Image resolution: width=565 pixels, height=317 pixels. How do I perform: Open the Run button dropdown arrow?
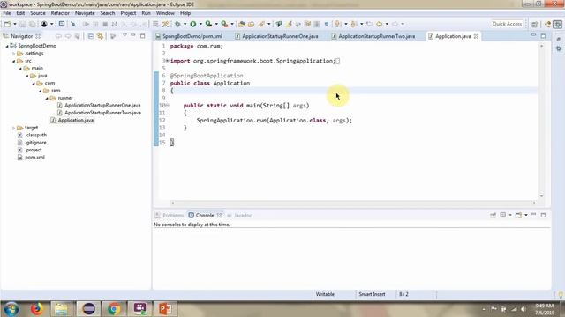200,24
